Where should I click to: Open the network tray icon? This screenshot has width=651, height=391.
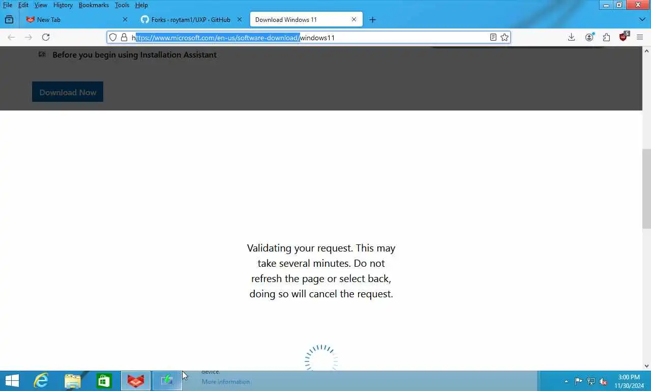(591, 381)
